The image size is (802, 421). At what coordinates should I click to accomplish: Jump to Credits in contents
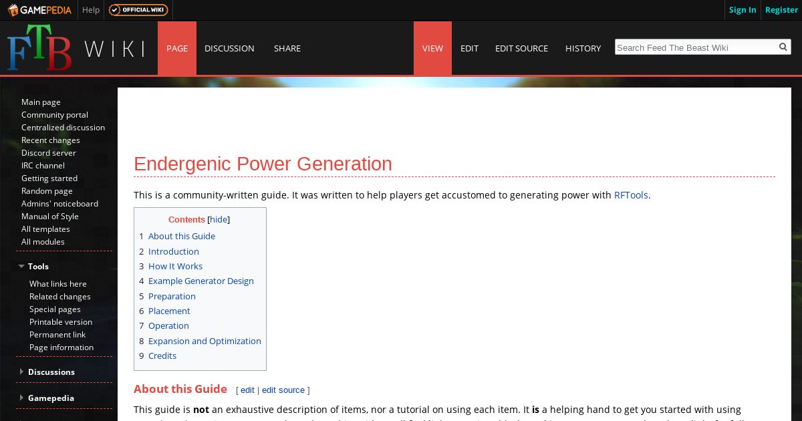[162, 356]
